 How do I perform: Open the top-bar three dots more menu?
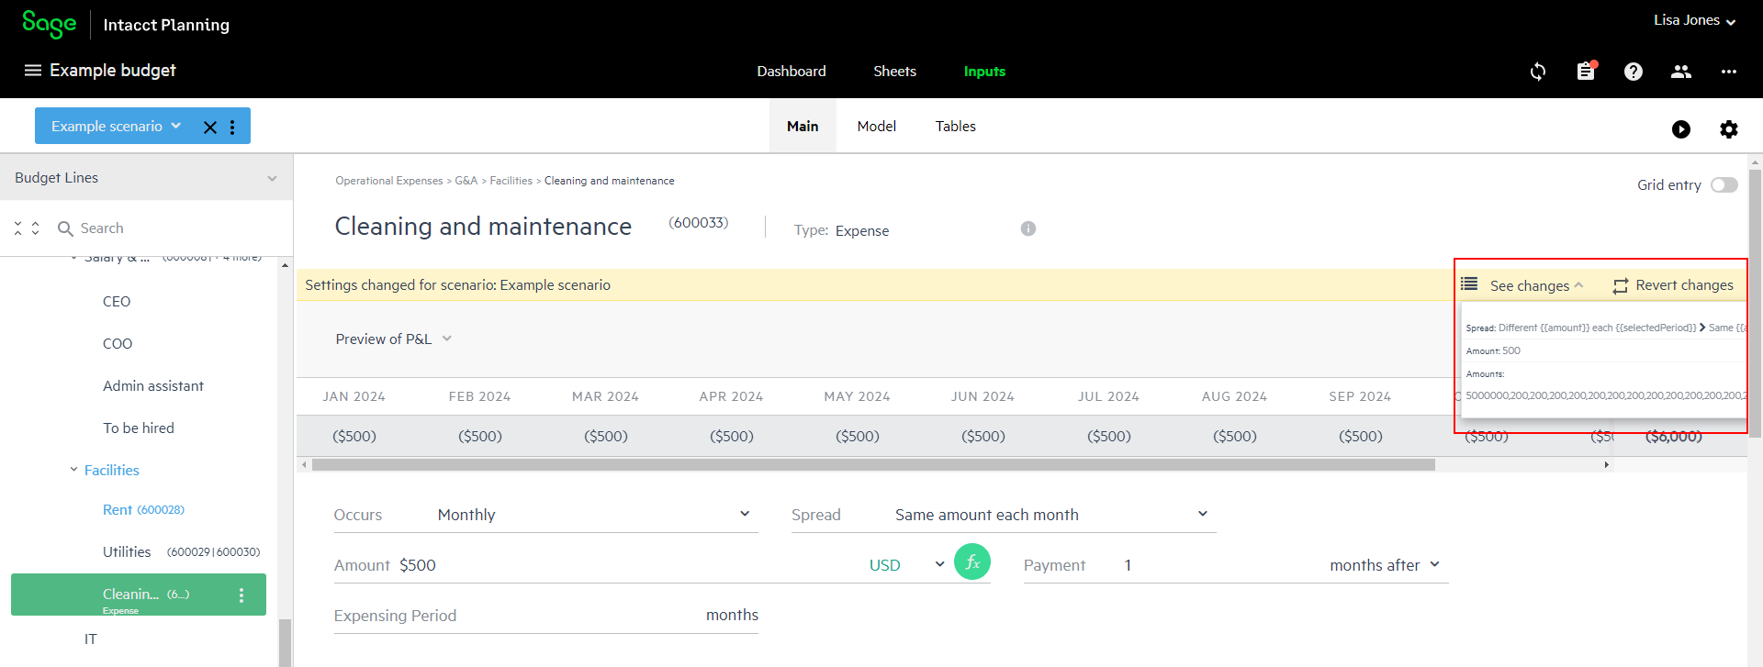tap(1729, 72)
